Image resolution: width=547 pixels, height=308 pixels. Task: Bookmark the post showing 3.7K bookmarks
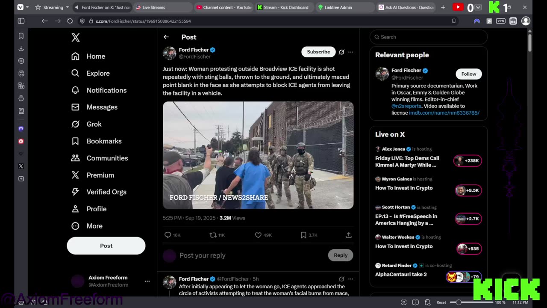pyautogui.click(x=309, y=235)
